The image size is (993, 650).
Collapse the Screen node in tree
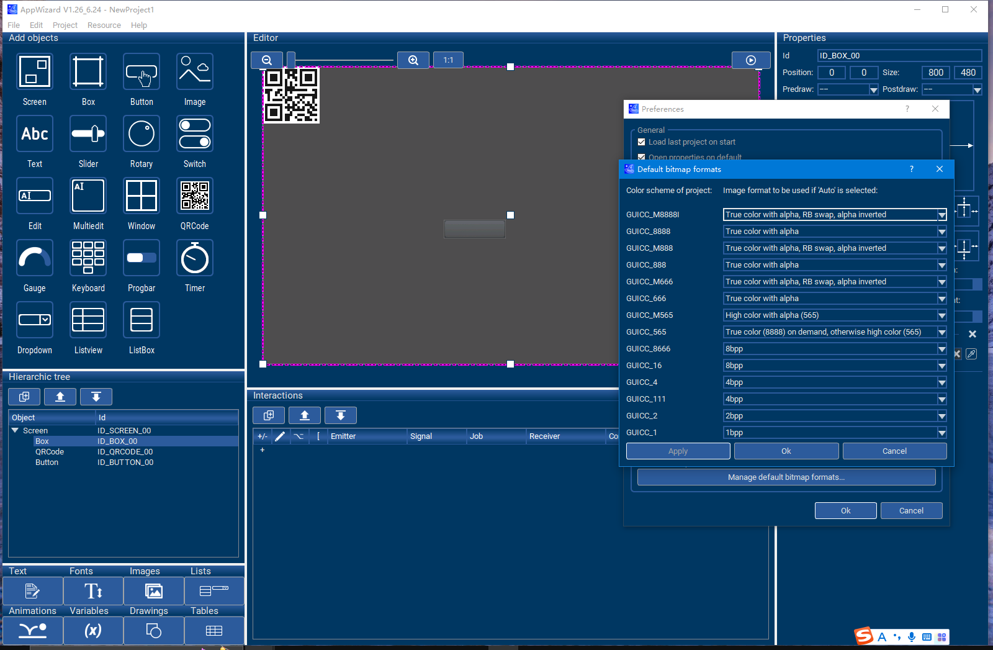[15, 430]
